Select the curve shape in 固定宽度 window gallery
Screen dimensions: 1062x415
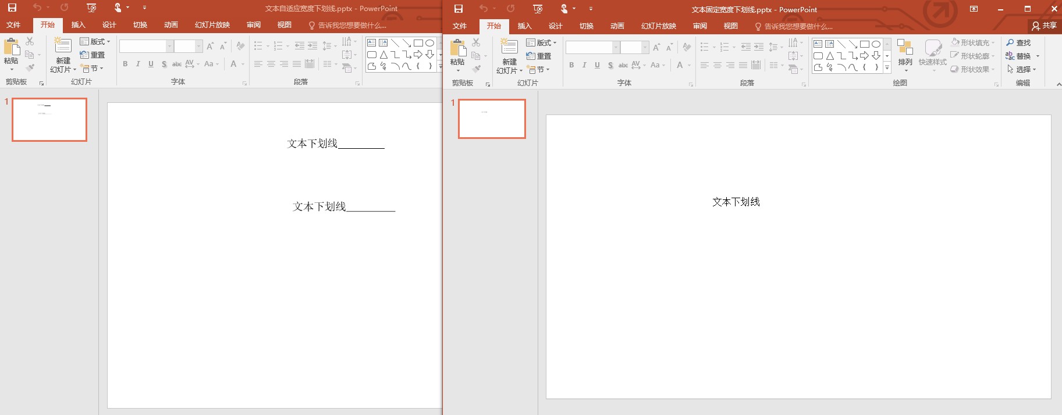click(853, 67)
